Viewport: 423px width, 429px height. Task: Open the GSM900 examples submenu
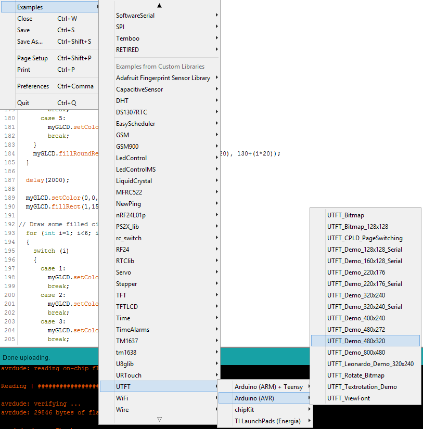159,147
